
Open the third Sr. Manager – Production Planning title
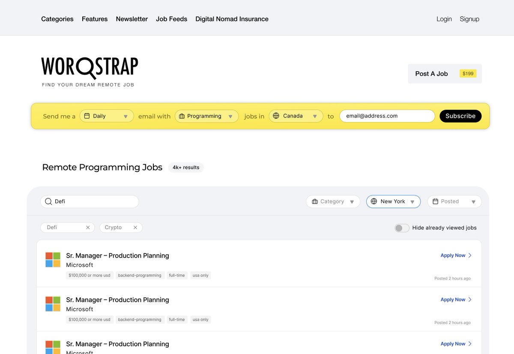[117, 344]
